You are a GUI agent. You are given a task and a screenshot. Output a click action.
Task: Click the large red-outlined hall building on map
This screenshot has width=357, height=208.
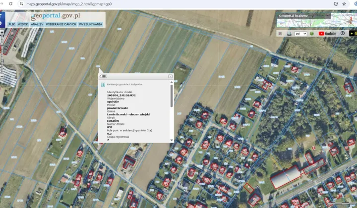coord(286,177)
